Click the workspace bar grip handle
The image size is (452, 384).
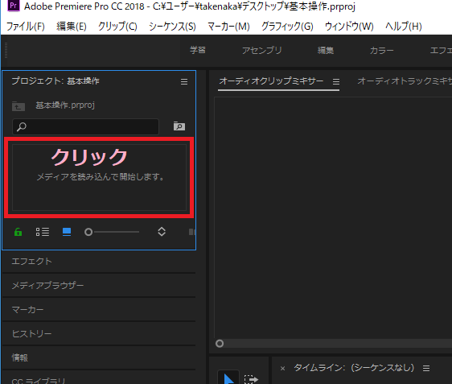(x=6, y=50)
